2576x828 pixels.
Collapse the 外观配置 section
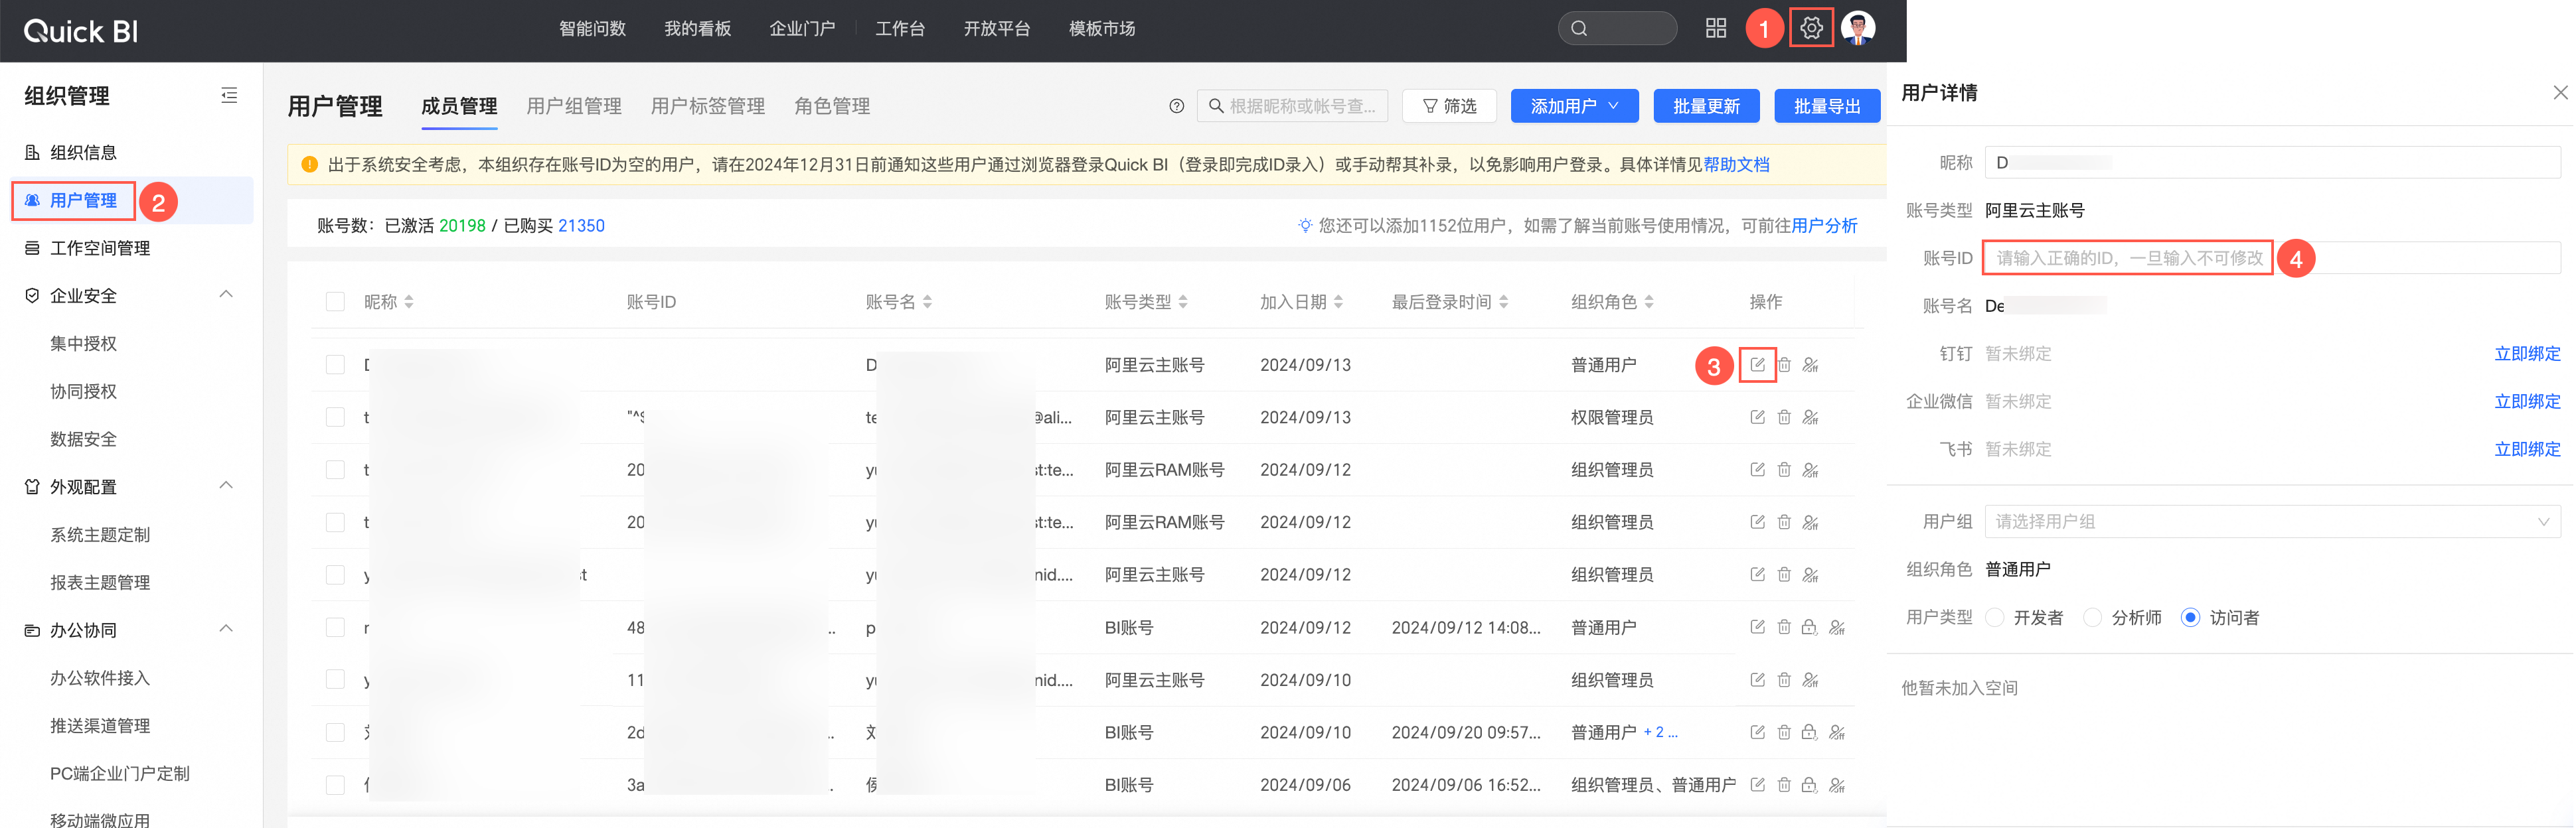(226, 486)
